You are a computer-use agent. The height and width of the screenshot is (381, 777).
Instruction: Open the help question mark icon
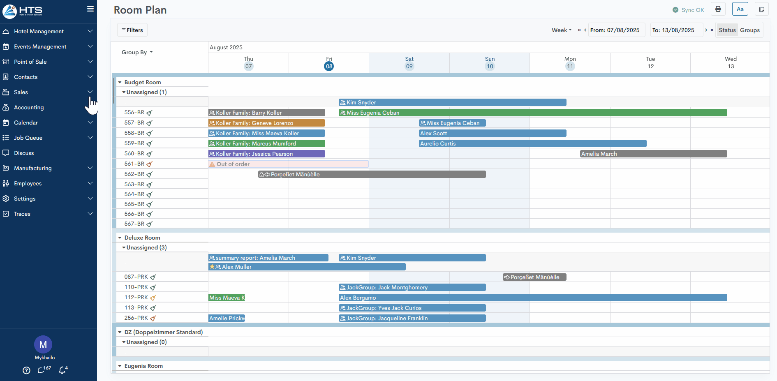point(26,370)
